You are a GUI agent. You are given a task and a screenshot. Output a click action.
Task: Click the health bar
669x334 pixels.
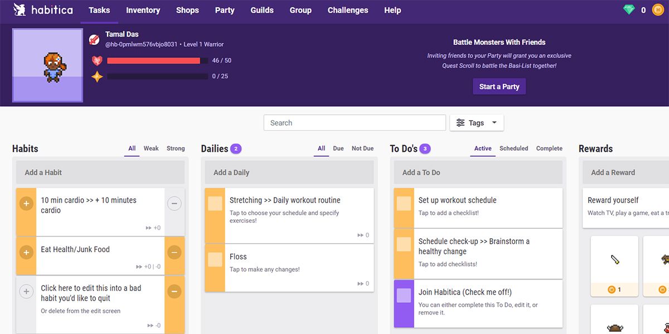[x=157, y=61]
